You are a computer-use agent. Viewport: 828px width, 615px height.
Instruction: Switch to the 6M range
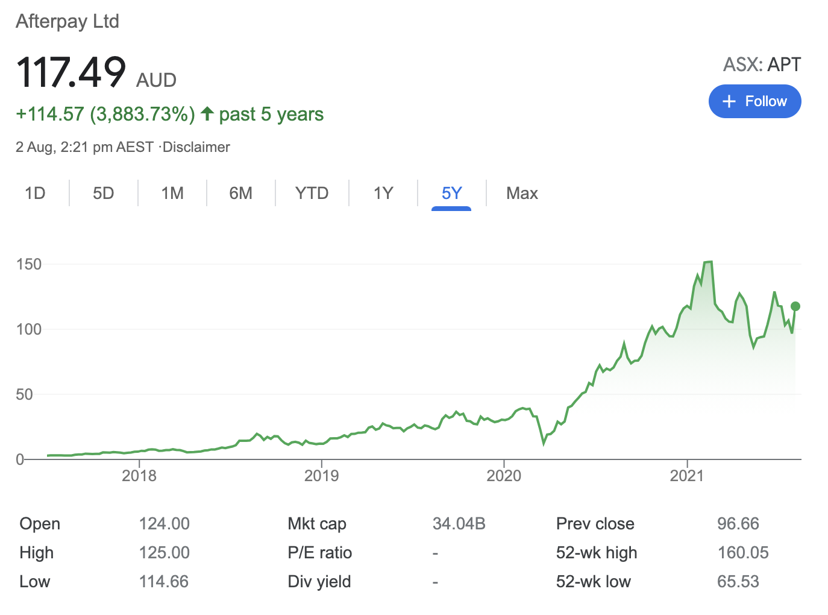(241, 194)
